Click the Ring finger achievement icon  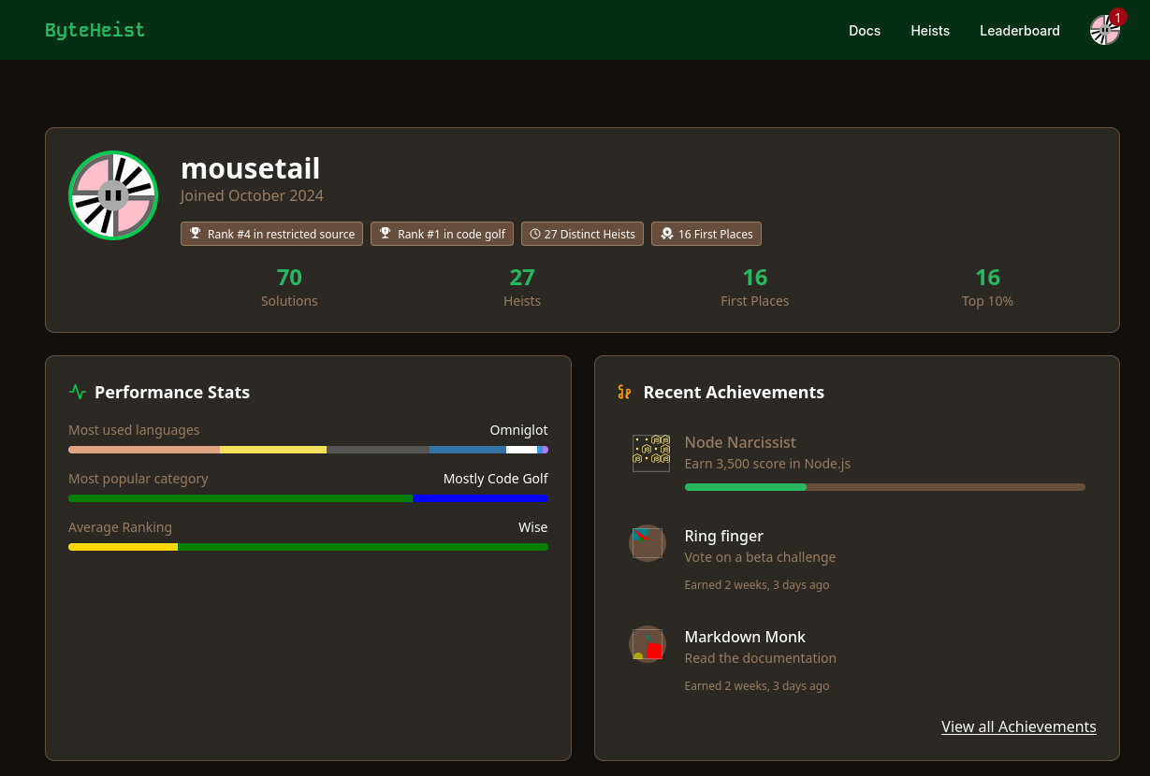(648, 543)
